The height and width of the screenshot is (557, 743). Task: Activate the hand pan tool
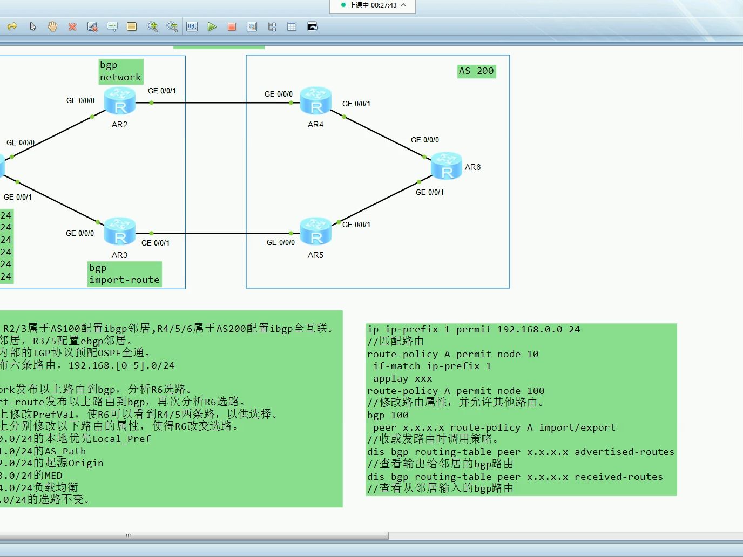[52, 26]
